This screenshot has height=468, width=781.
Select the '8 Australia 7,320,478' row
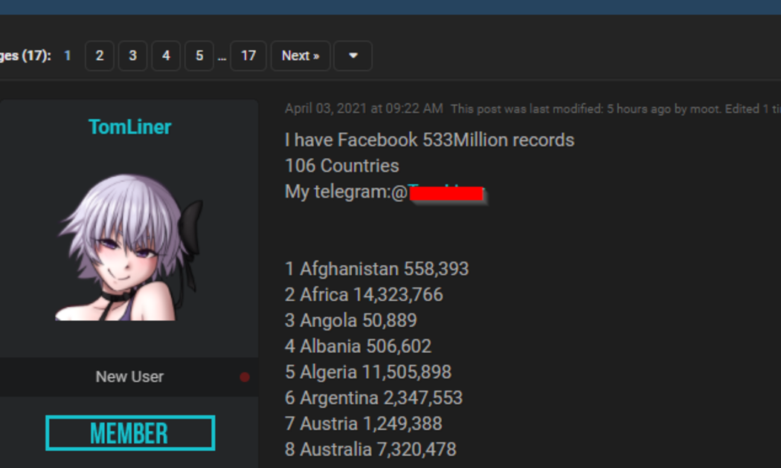coord(370,449)
